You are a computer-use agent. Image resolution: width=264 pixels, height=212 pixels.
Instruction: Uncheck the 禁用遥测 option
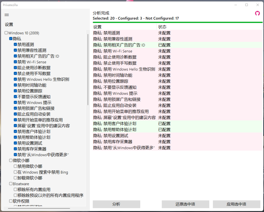click(x=15, y=44)
